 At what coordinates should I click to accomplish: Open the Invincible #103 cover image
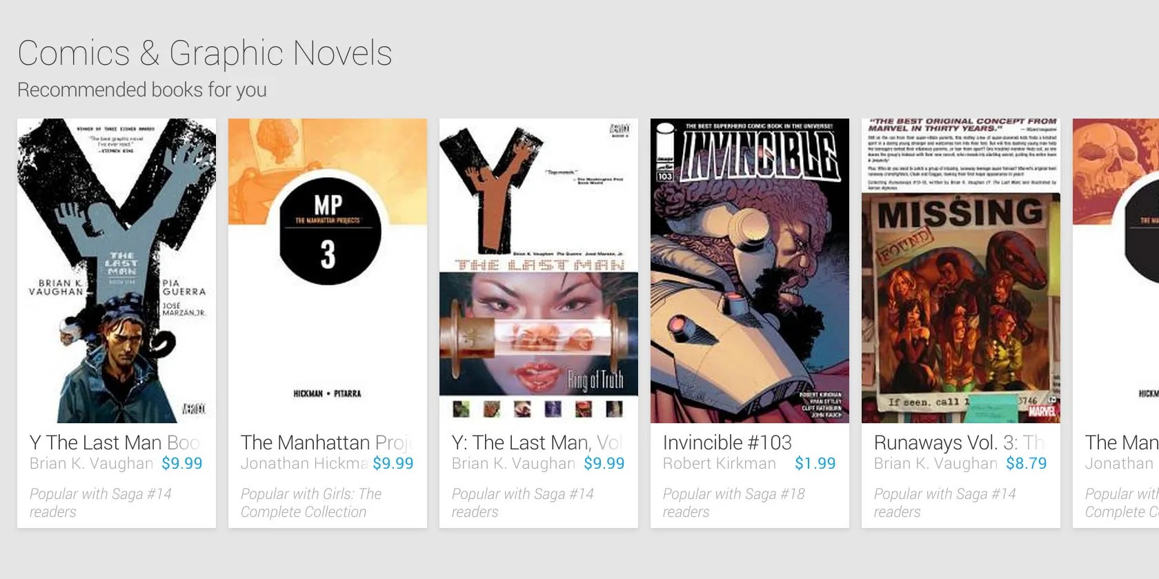tap(750, 271)
